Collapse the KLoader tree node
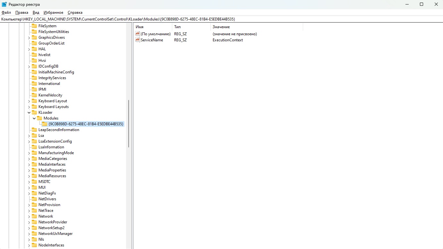Image resolution: width=443 pixels, height=249 pixels. point(29,112)
